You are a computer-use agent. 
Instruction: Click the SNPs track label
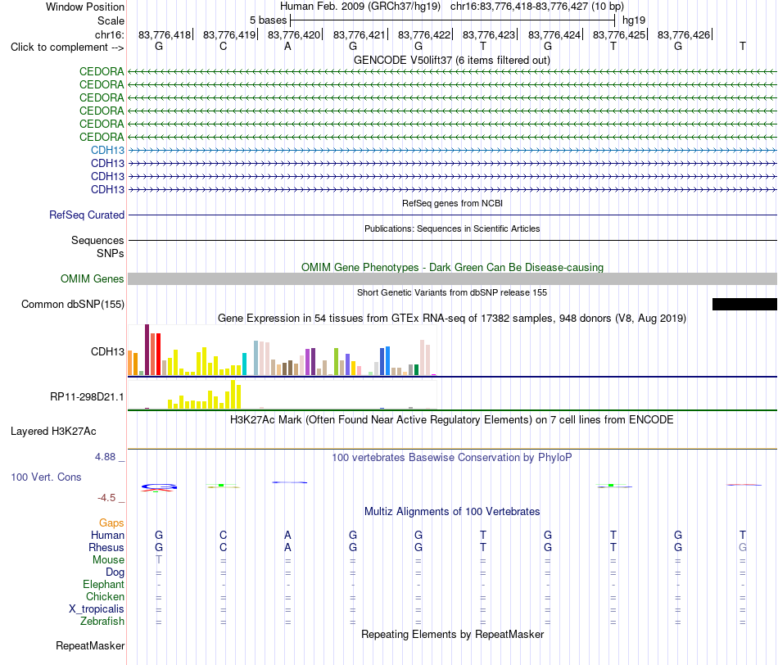tap(111, 253)
